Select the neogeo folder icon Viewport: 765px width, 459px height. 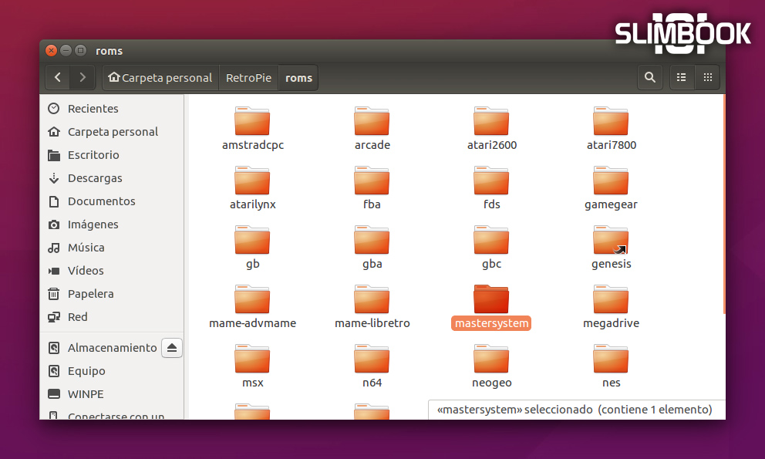click(491, 361)
